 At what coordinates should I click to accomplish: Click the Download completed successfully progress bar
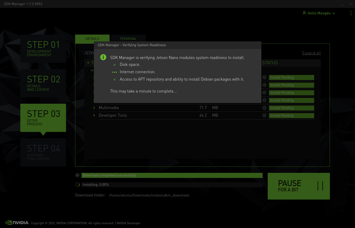[172, 175]
